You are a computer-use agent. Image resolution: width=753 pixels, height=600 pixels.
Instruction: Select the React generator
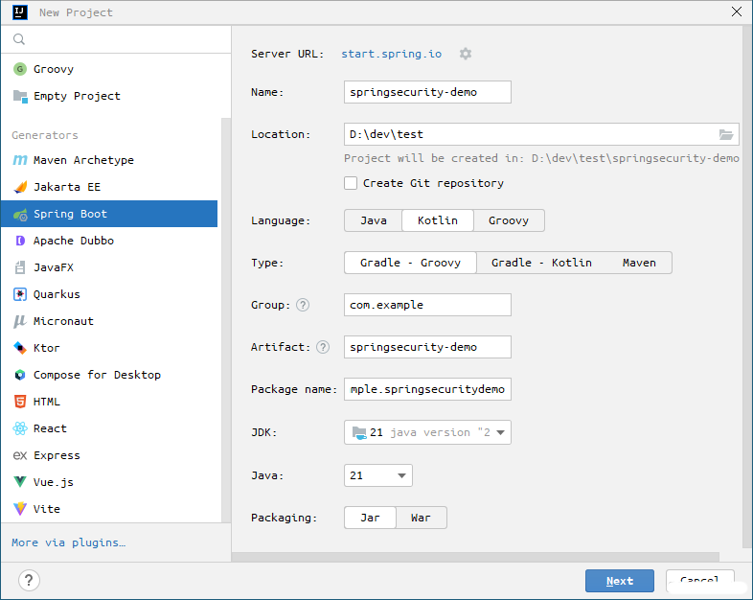point(109,428)
